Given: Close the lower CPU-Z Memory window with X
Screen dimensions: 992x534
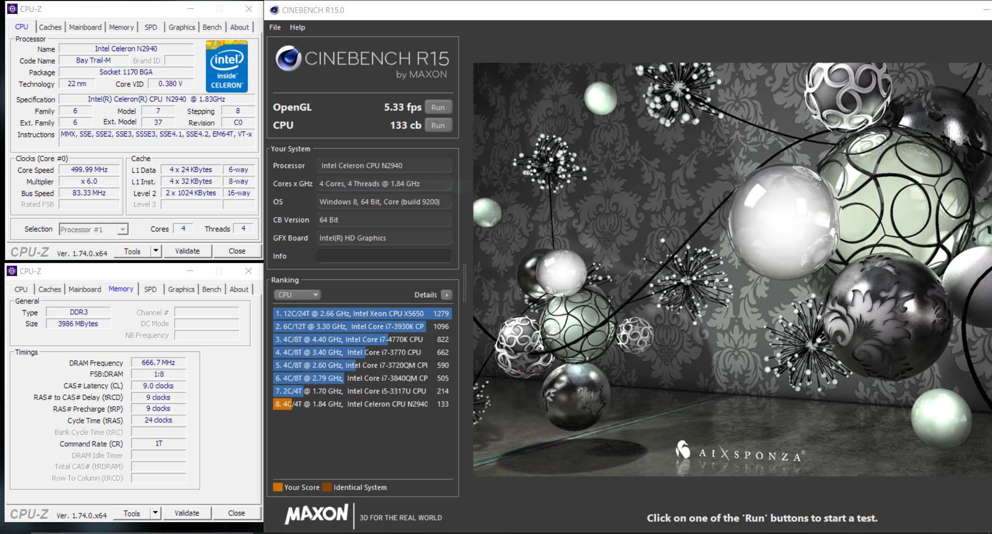Looking at the screenshot, I should click(248, 271).
